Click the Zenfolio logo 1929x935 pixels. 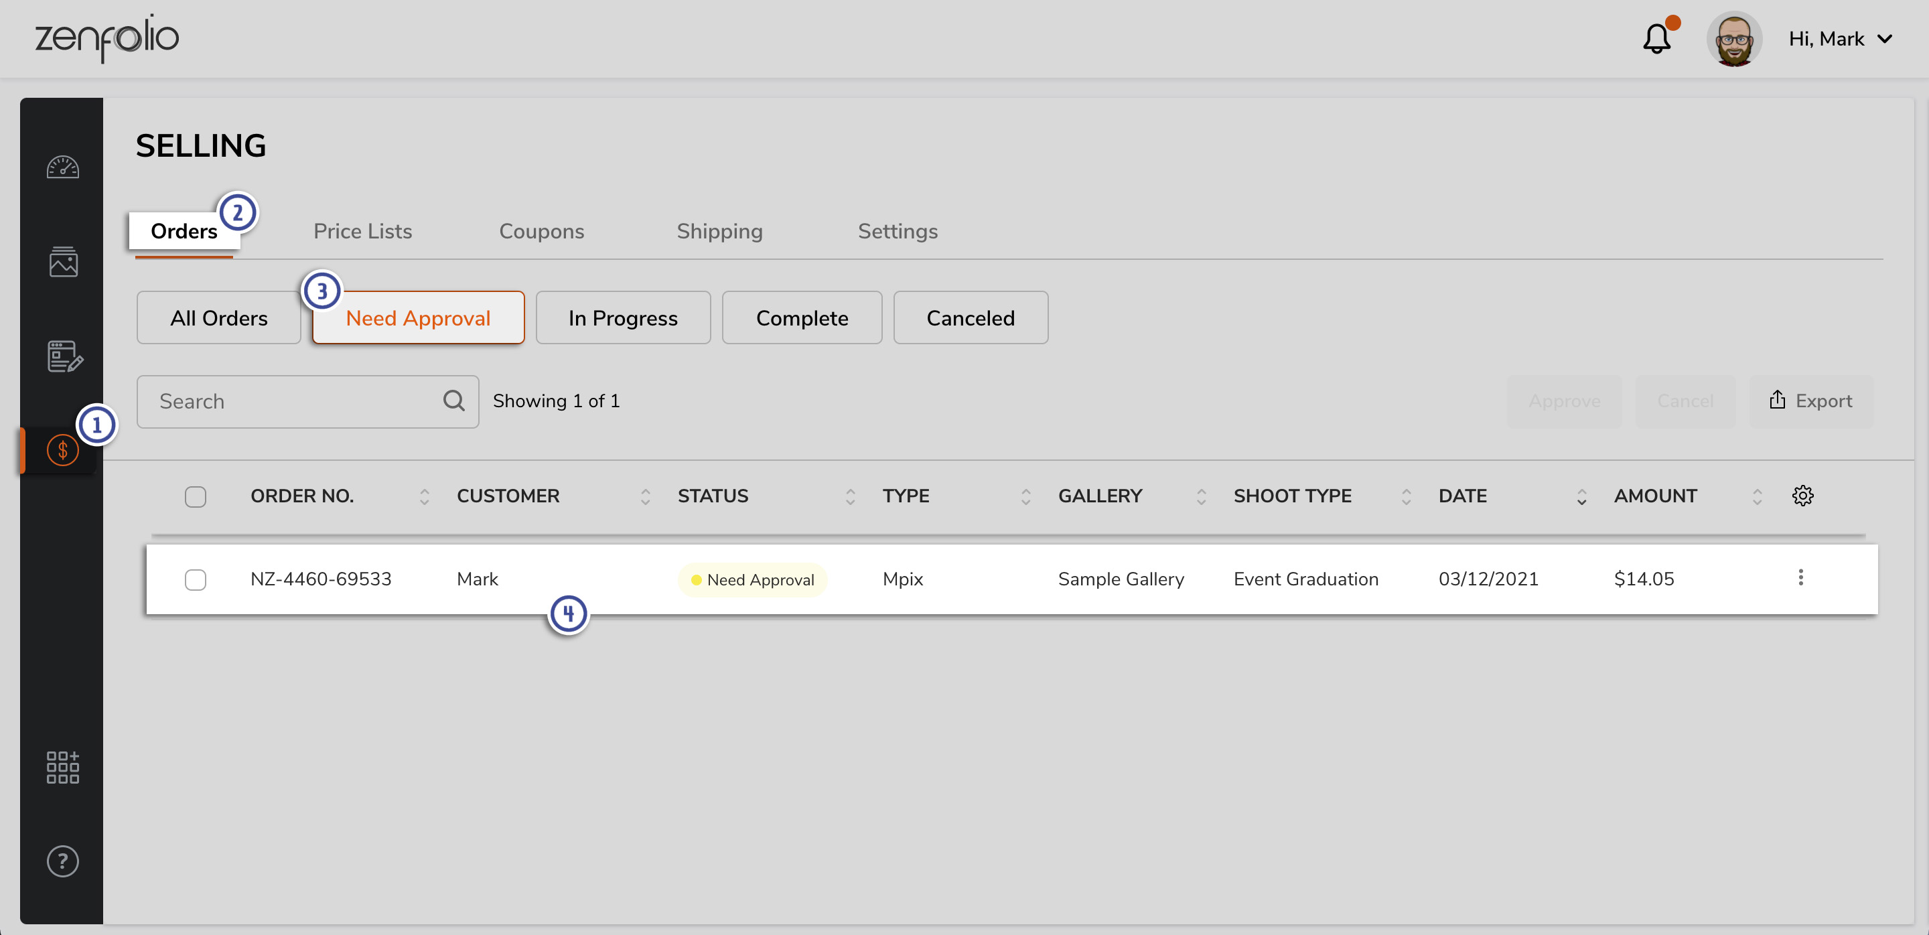point(107,38)
